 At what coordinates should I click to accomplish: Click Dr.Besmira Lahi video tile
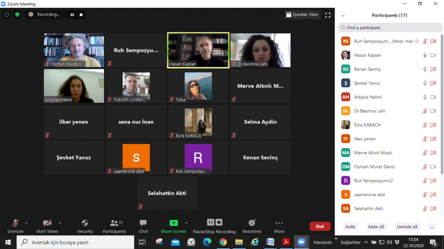pyautogui.click(x=260, y=50)
